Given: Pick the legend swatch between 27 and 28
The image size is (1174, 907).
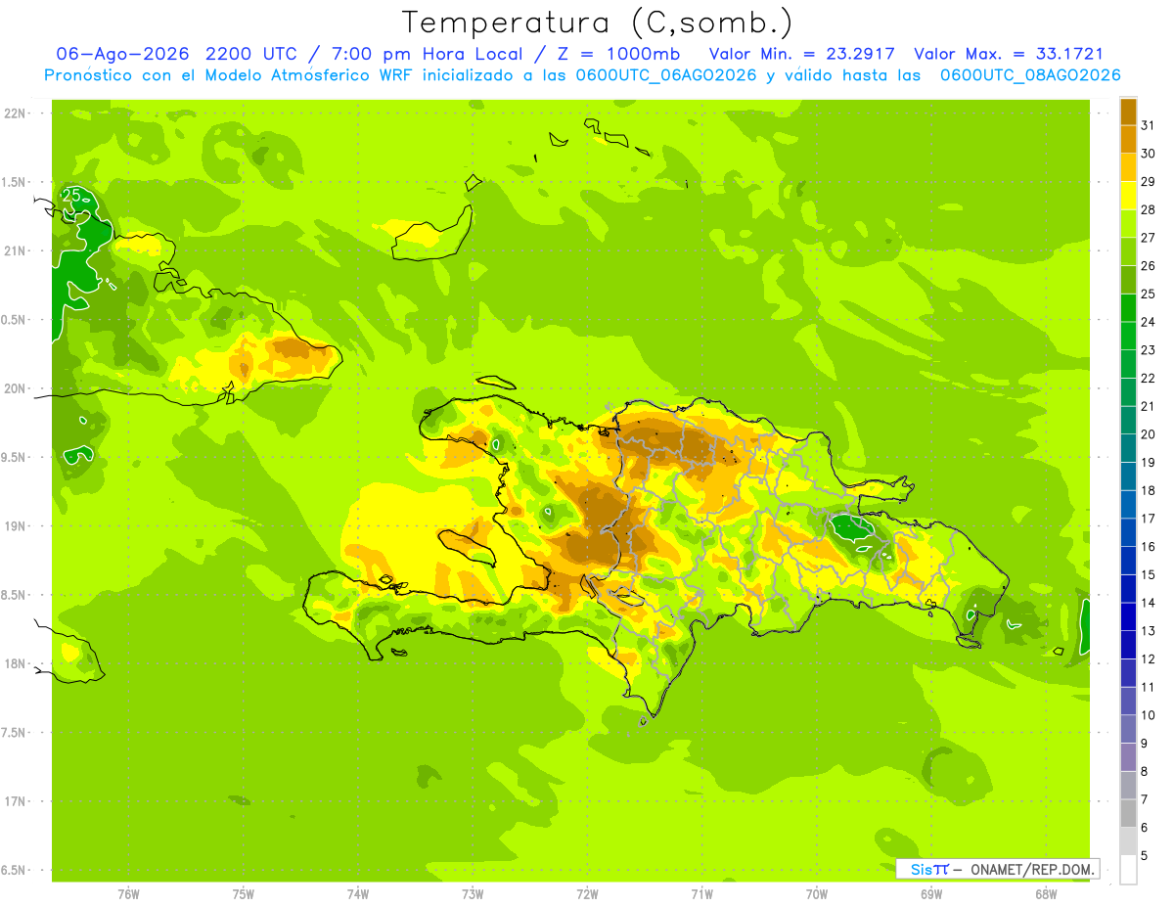Looking at the screenshot, I should tap(1128, 223).
